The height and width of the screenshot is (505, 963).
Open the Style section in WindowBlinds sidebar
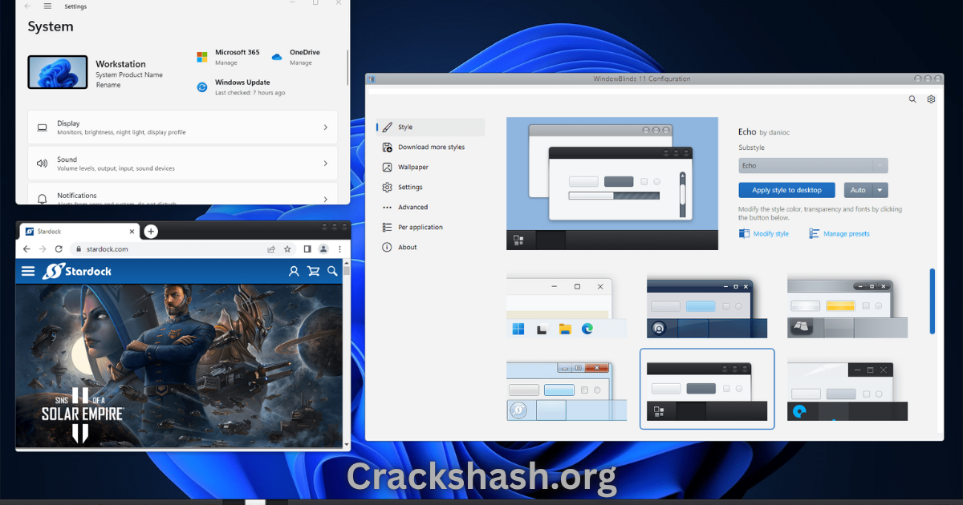(430, 127)
